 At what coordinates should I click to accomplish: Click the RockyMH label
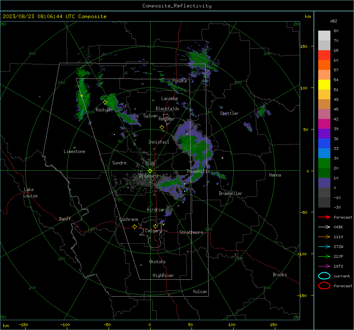(104, 110)
